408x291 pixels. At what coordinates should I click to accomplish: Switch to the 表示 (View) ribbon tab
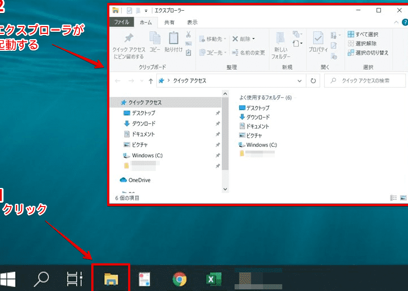192,23
